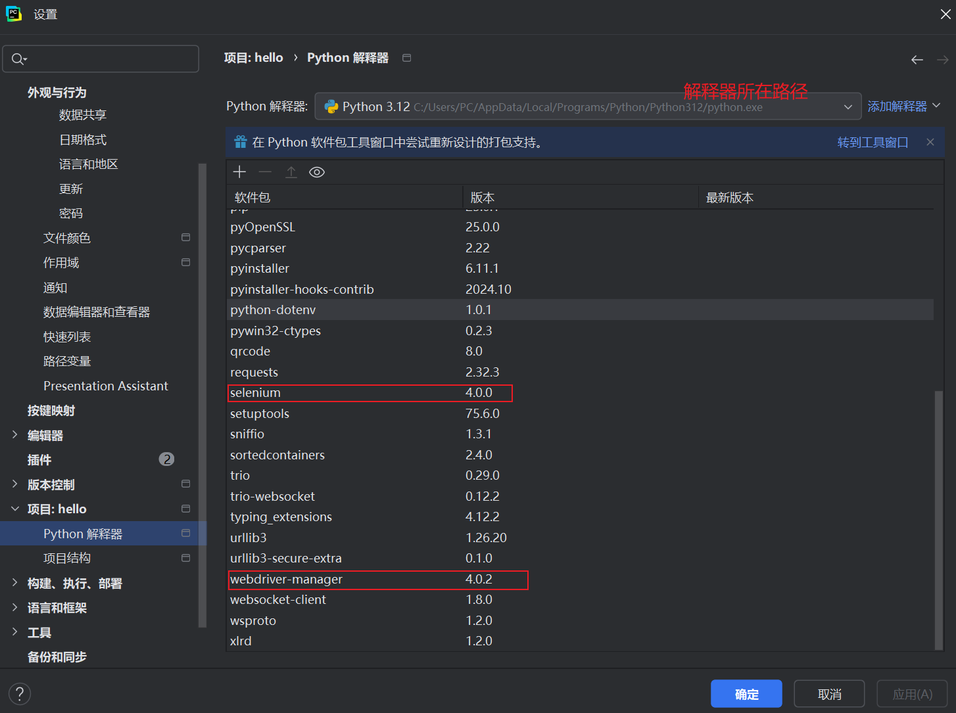Click project-level icon next to 项目结构
The height and width of the screenshot is (713, 956).
[186, 558]
